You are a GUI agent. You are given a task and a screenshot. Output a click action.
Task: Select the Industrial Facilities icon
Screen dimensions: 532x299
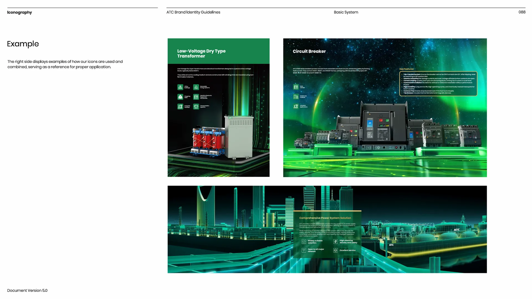coord(180,107)
